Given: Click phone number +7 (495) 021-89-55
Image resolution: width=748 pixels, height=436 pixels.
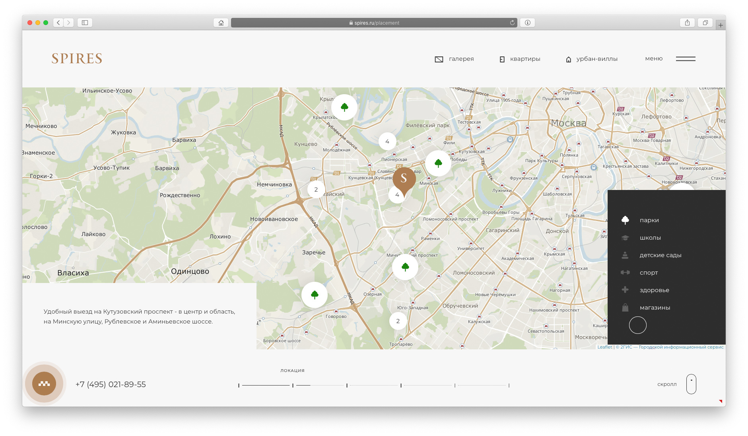Looking at the screenshot, I should [111, 384].
